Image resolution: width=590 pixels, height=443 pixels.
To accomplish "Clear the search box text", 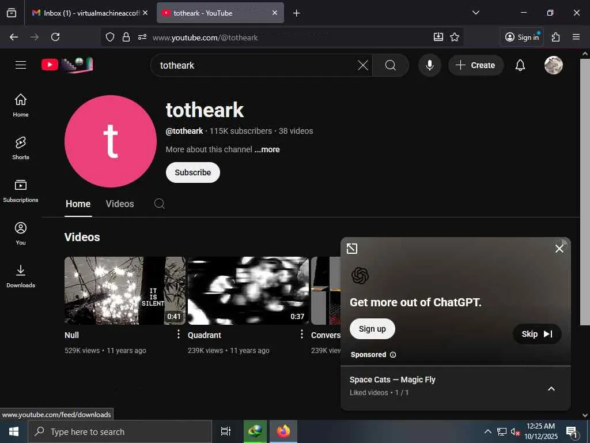I will [363, 65].
